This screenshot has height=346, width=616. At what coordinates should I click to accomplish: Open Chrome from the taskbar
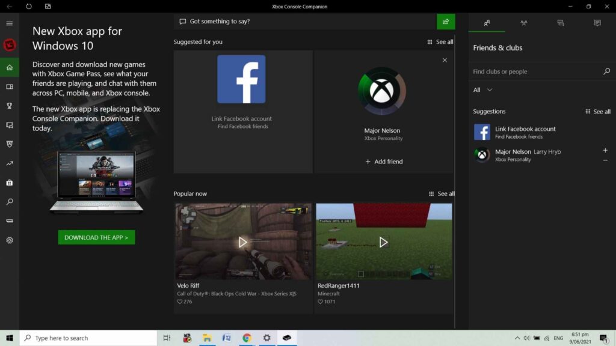247,338
